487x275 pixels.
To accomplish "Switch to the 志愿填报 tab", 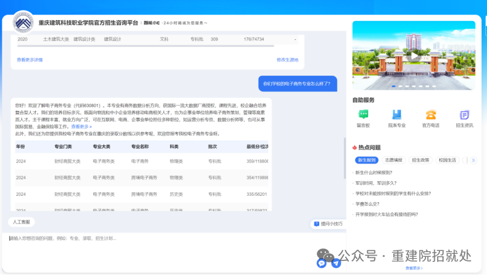I will tap(394, 159).
